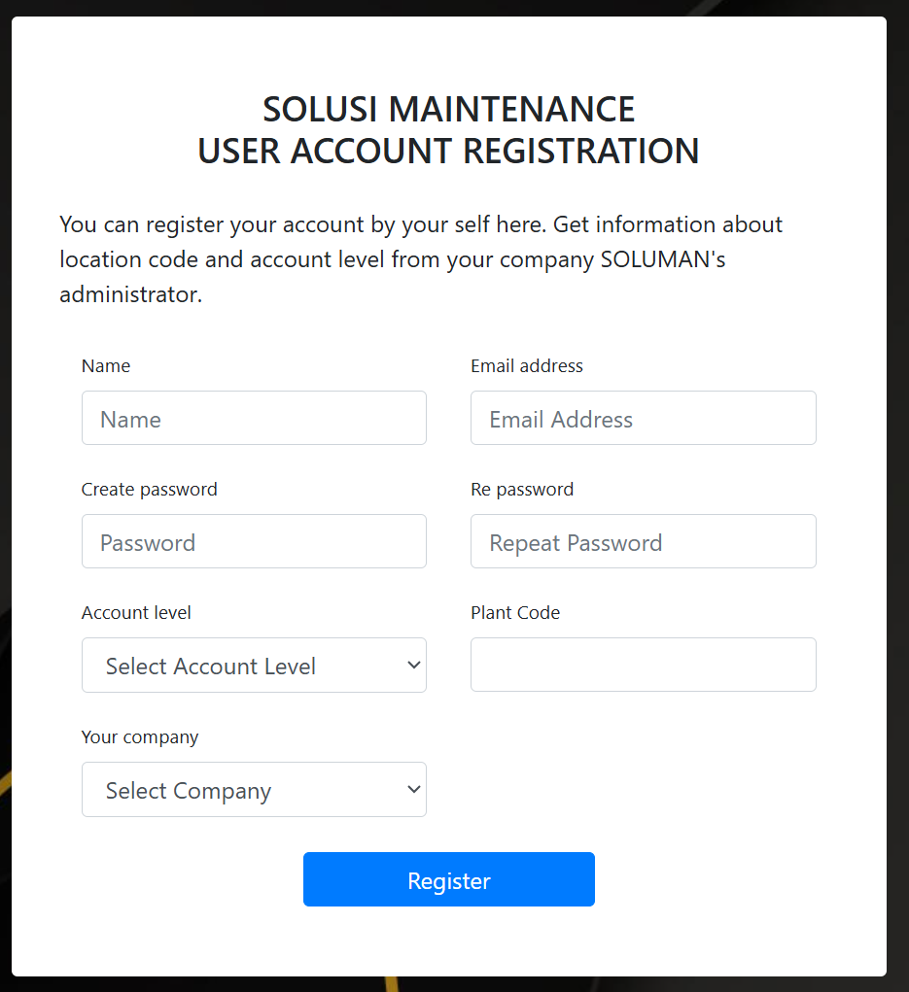
Task: Click the registration instructions paragraph
Action: pos(421,259)
